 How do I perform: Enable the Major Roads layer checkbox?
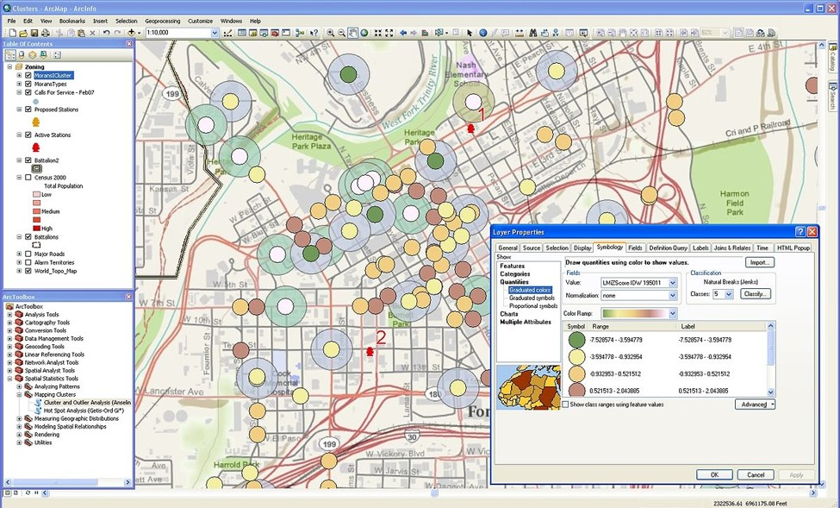pyautogui.click(x=28, y=254)
